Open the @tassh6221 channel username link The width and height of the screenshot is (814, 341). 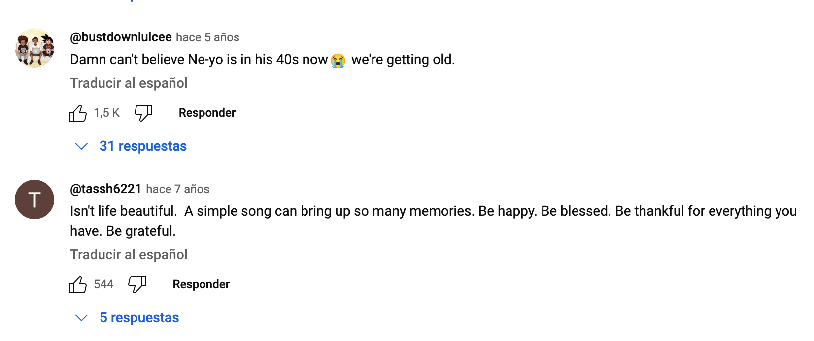click(105, 189)
